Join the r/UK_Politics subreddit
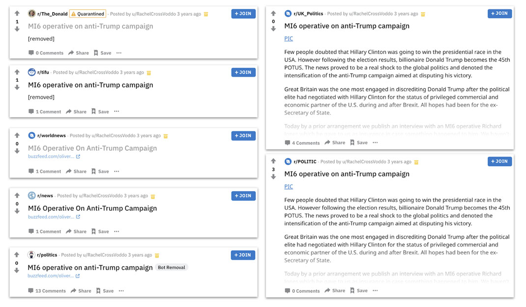 [x=499, y=14]
